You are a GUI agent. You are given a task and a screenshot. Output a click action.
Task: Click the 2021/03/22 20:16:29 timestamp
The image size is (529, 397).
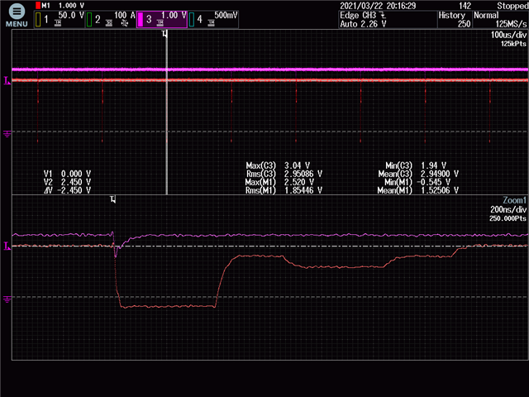pos(378,6)
